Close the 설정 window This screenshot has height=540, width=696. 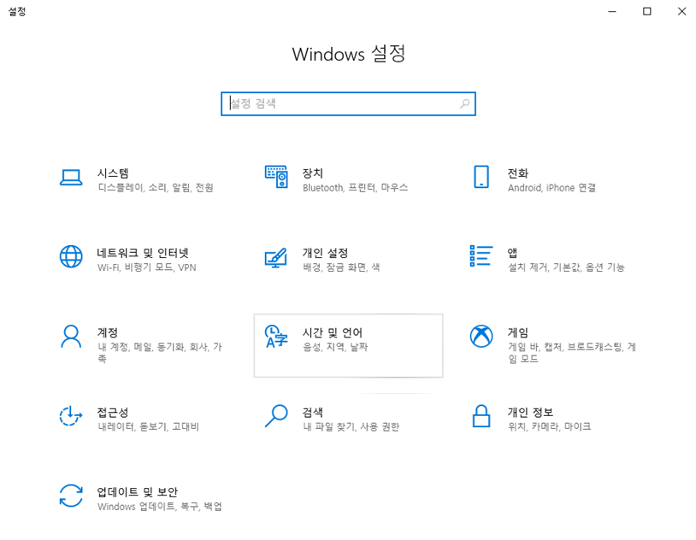click(x=681, y=11)
